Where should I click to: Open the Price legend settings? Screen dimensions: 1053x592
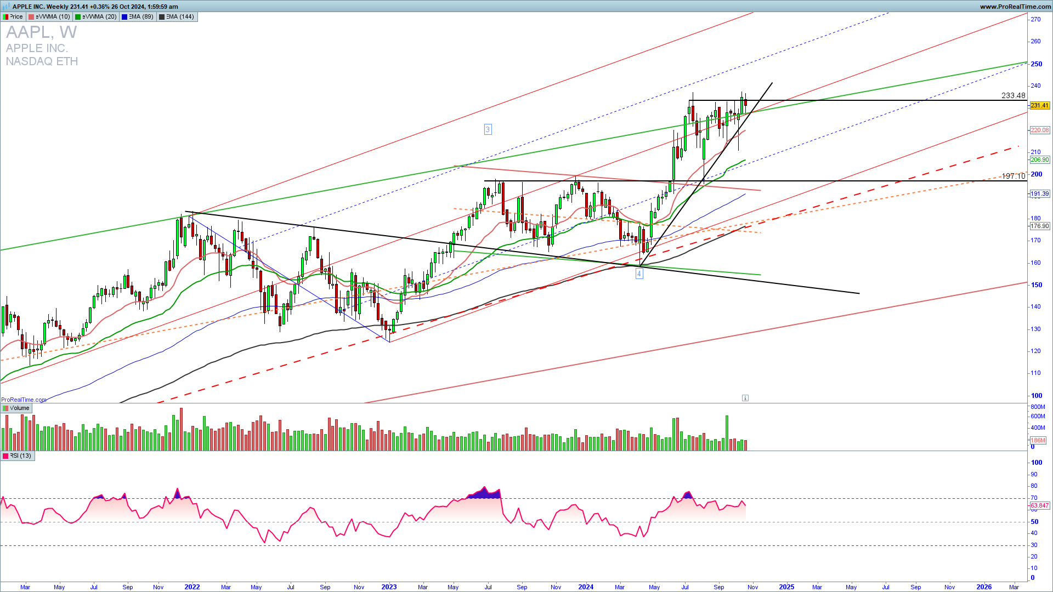pos(13,17)
